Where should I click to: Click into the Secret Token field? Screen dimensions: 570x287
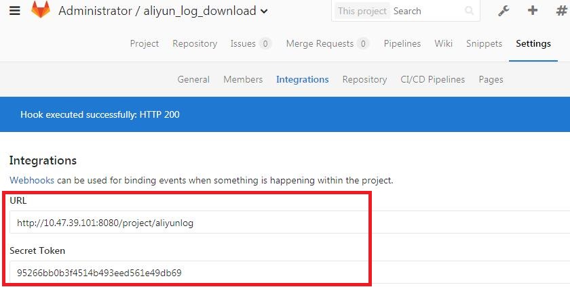pos(290,272)
